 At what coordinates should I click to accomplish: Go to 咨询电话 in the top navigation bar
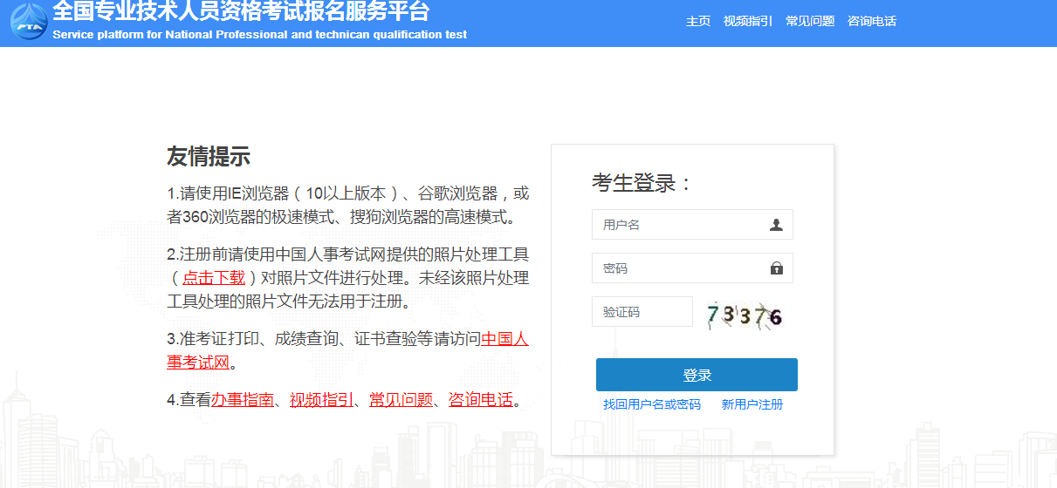[872, 21]
